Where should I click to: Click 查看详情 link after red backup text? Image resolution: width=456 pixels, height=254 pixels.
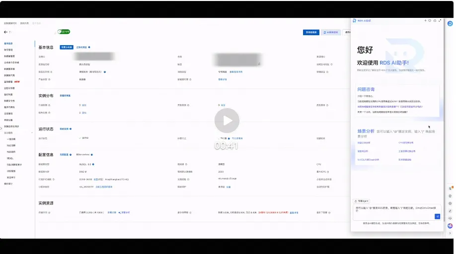coord(294,212)
